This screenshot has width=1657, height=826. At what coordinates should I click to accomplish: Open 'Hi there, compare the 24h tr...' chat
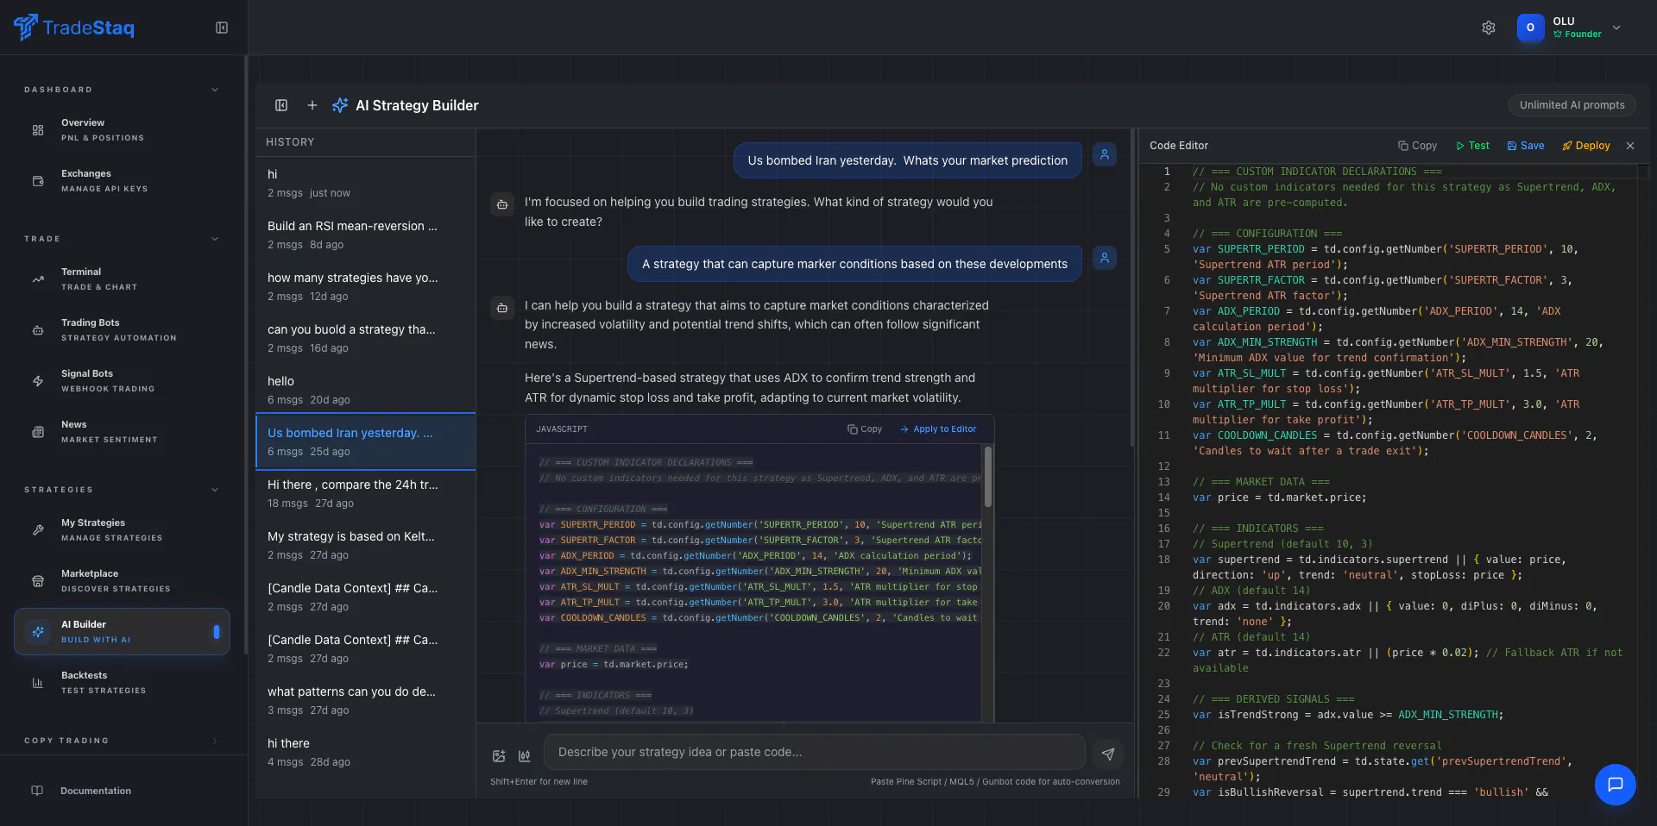click(366, 493)
